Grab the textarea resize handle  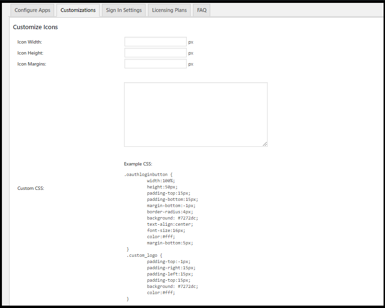click(x=265, y=144)
